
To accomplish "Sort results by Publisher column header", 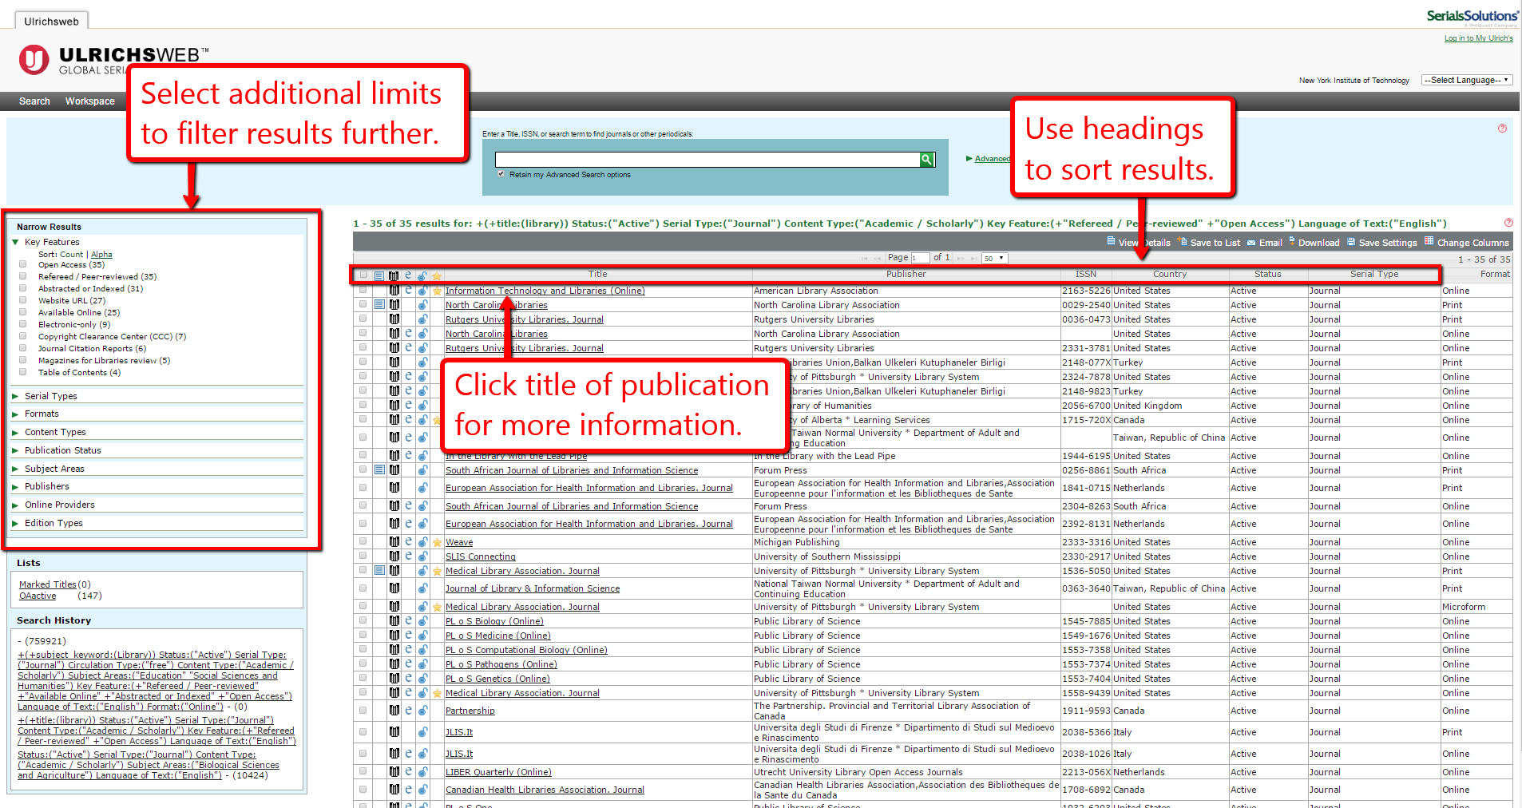I will point(906,274).
